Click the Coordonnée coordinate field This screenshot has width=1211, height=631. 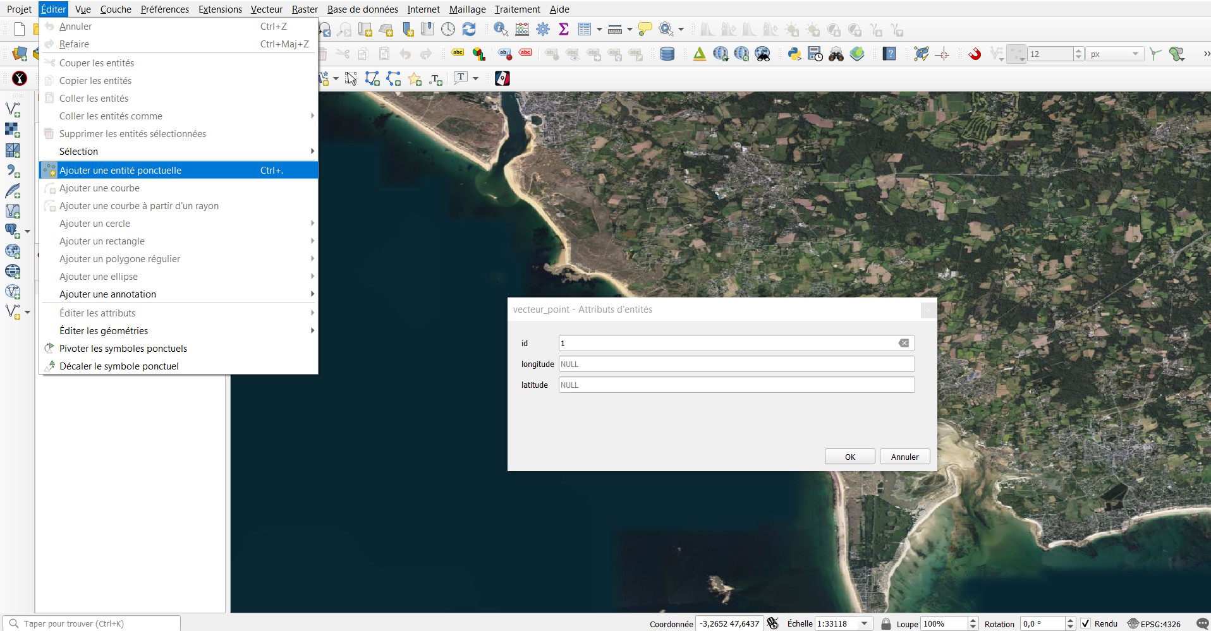pos(729,623)
